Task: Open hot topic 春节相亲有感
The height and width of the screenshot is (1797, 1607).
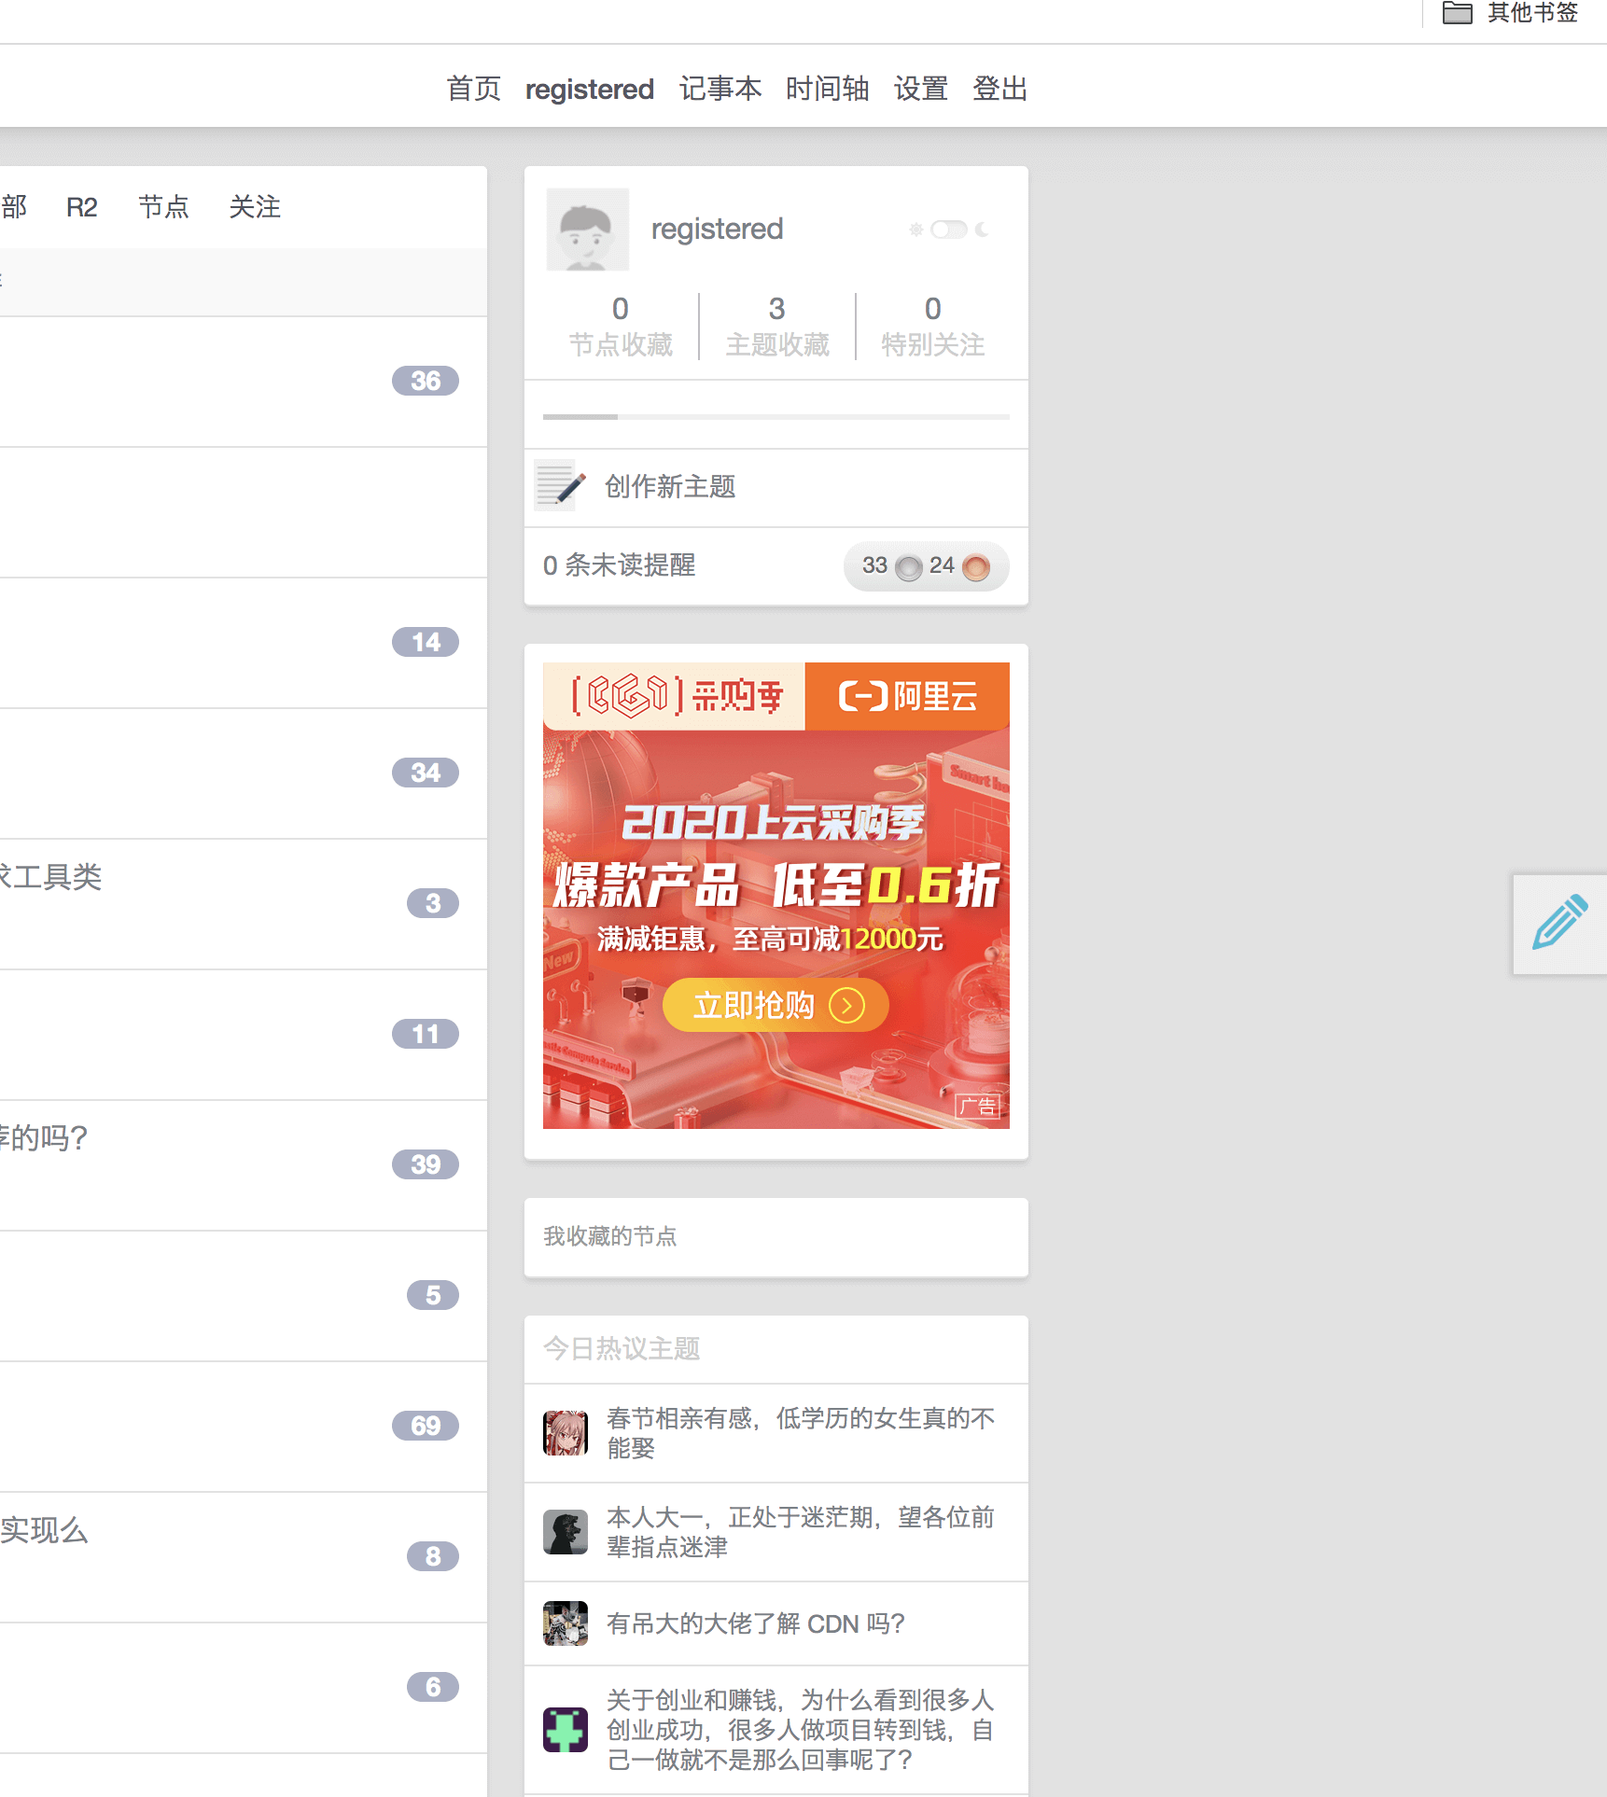Action: tap(801, 1433)
